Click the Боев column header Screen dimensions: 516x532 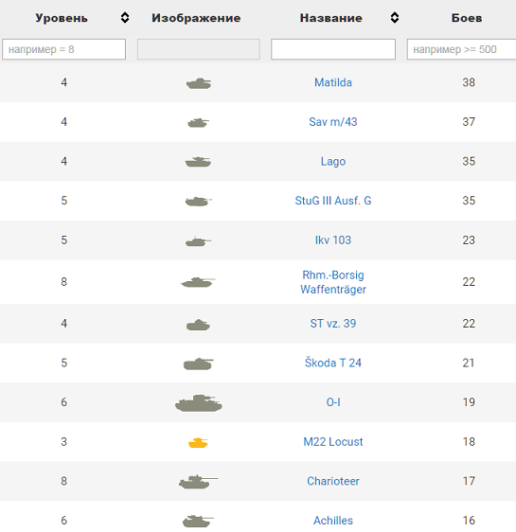pyautogui.click(x=467, y=18)
